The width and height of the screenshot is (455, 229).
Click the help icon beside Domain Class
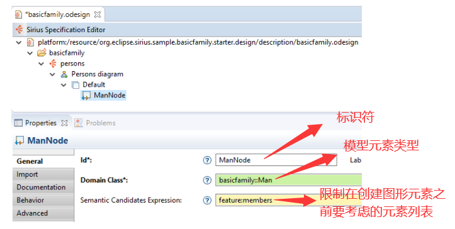click(x=207, y=180)
